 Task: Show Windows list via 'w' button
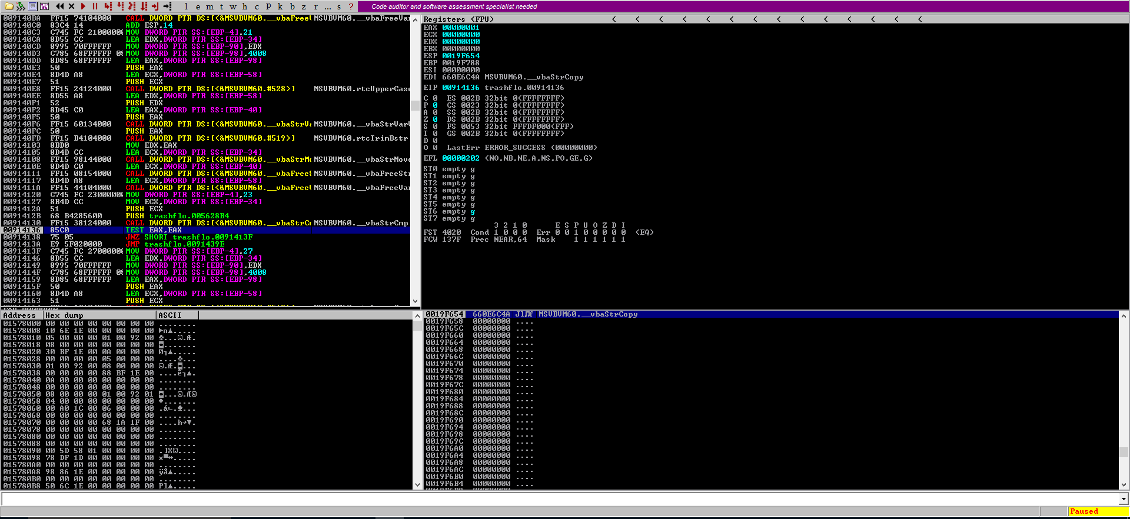pyautogui.click(x=233, y=6)
